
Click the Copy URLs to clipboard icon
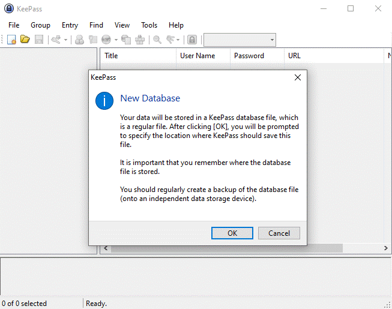point(126,40)
